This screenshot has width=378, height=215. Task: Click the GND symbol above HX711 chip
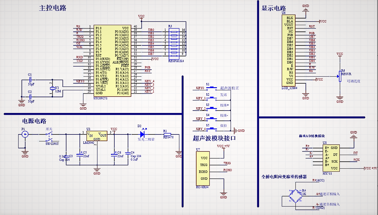353,135
